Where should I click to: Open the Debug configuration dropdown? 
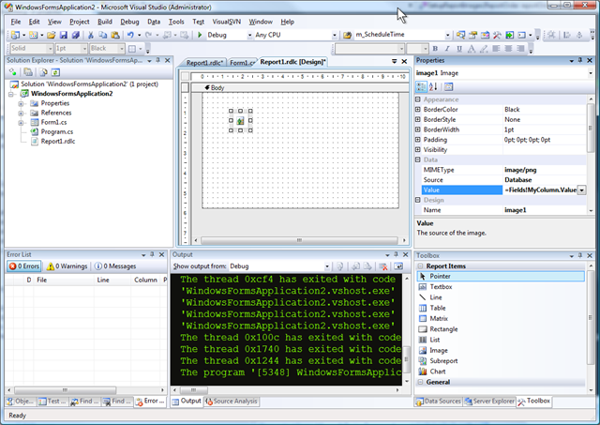[x=249, y=36]
